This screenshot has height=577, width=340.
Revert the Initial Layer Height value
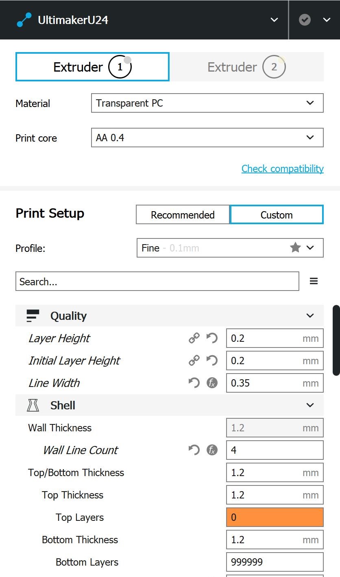212,361
